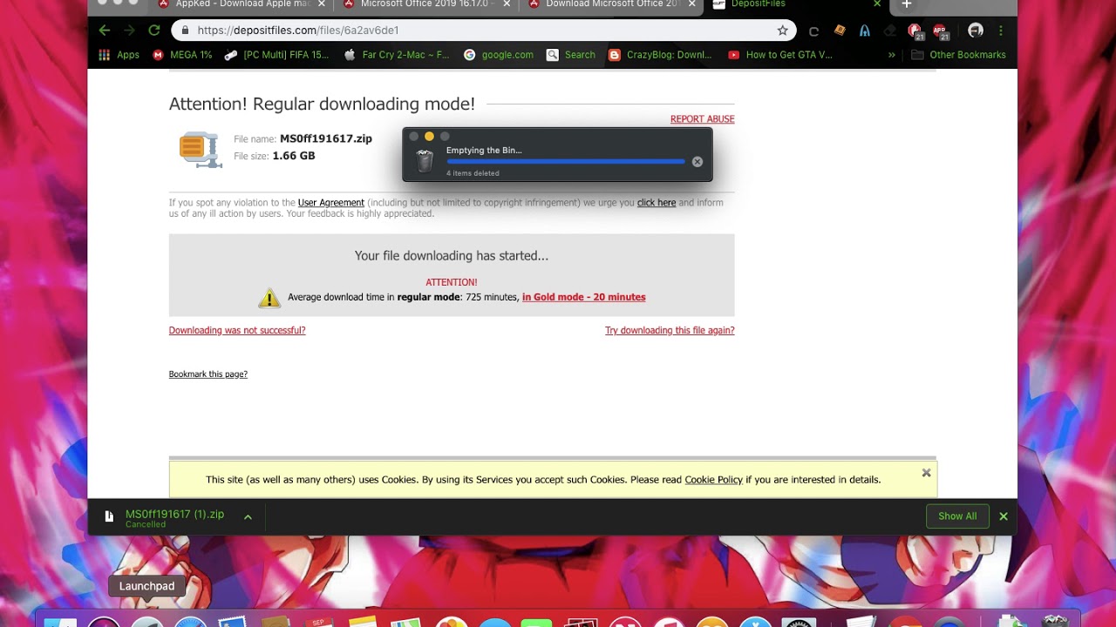Click the browser forward arrow
This screenshot has height=627, width=1116.
(x=129, y=30)
